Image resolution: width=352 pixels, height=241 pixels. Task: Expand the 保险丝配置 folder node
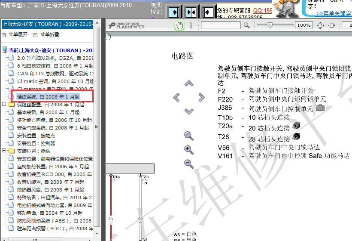point(4,104)
